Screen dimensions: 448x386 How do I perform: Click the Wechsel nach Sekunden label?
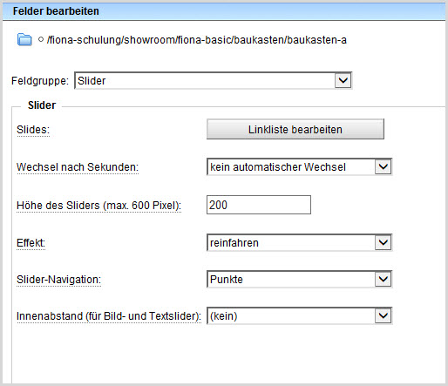(x=78, y=167)
